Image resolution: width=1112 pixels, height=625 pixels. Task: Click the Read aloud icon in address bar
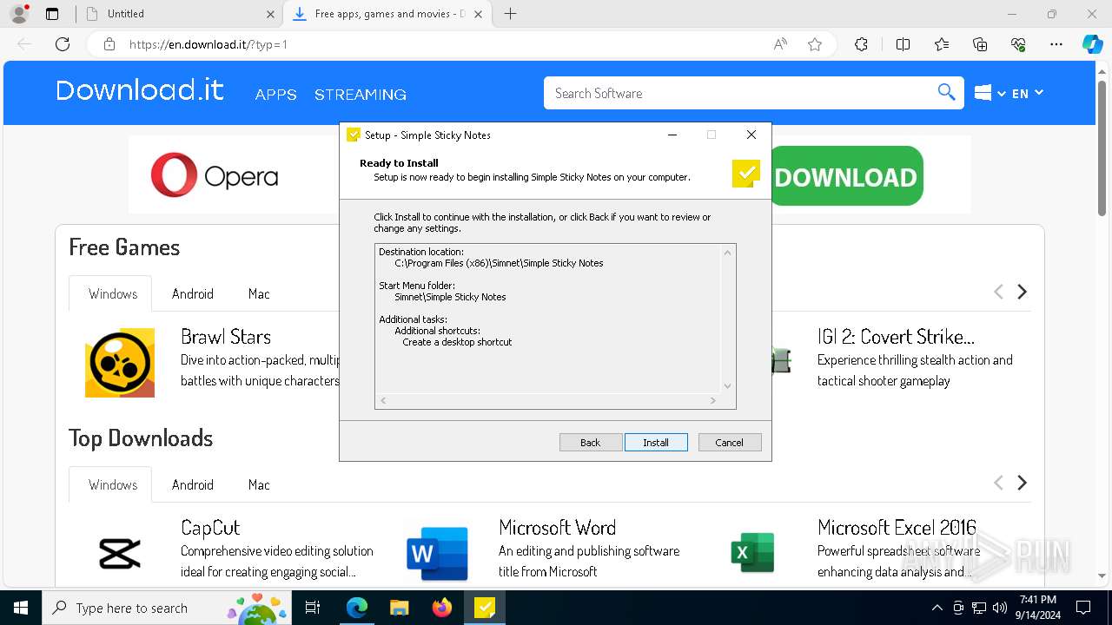(780, 44)
